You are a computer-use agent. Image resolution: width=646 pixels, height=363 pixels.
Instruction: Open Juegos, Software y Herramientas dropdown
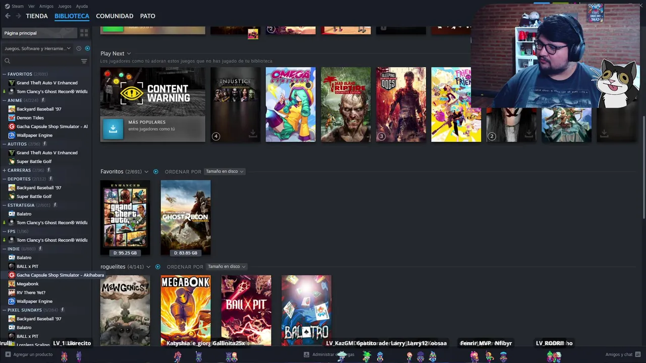[38, 48]
